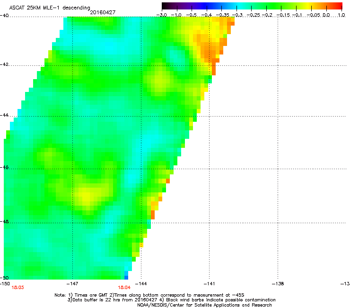Click longitude label -138
The image size is (350, 308).
[278, 284]
